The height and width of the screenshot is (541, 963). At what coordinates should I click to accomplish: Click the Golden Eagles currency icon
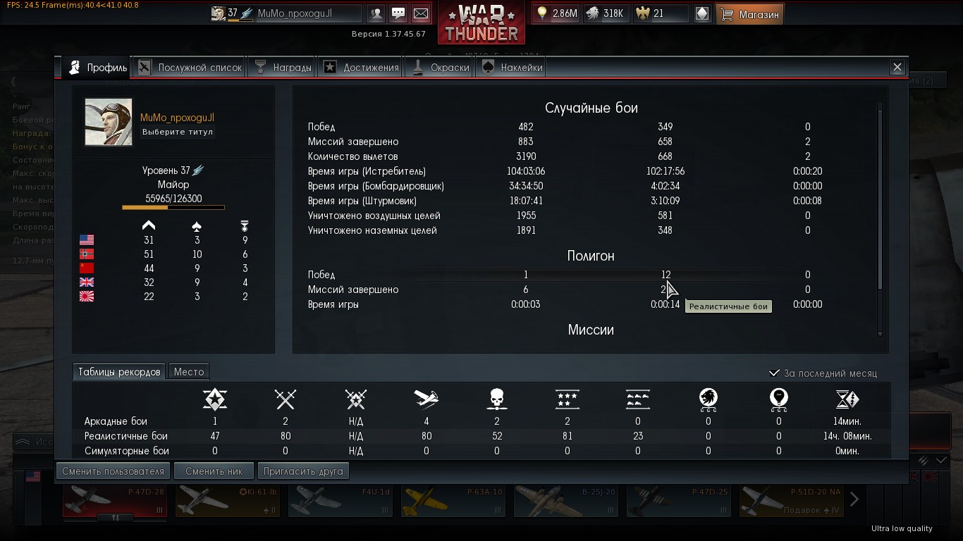(643, 13)
